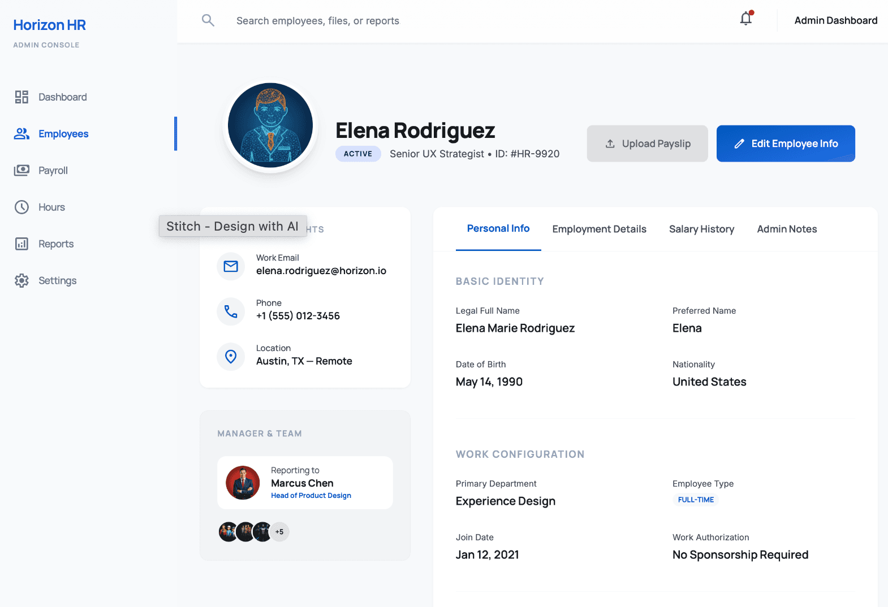Click the Elena Rodriguez profile heading
Image resolution: width=888 pixels, height=607 pixels.
415,131
